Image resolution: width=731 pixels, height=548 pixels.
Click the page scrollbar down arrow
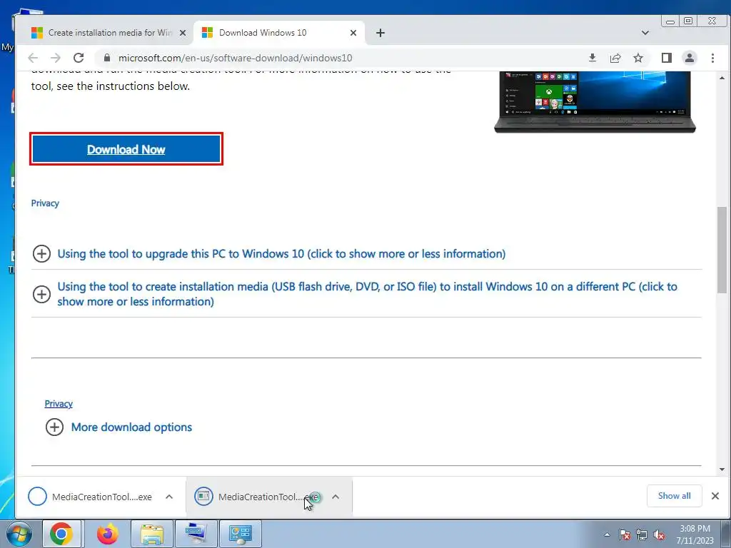(722, 470)
